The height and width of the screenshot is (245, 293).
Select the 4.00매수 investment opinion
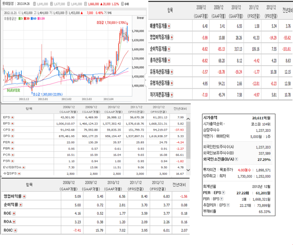point(244,170)
